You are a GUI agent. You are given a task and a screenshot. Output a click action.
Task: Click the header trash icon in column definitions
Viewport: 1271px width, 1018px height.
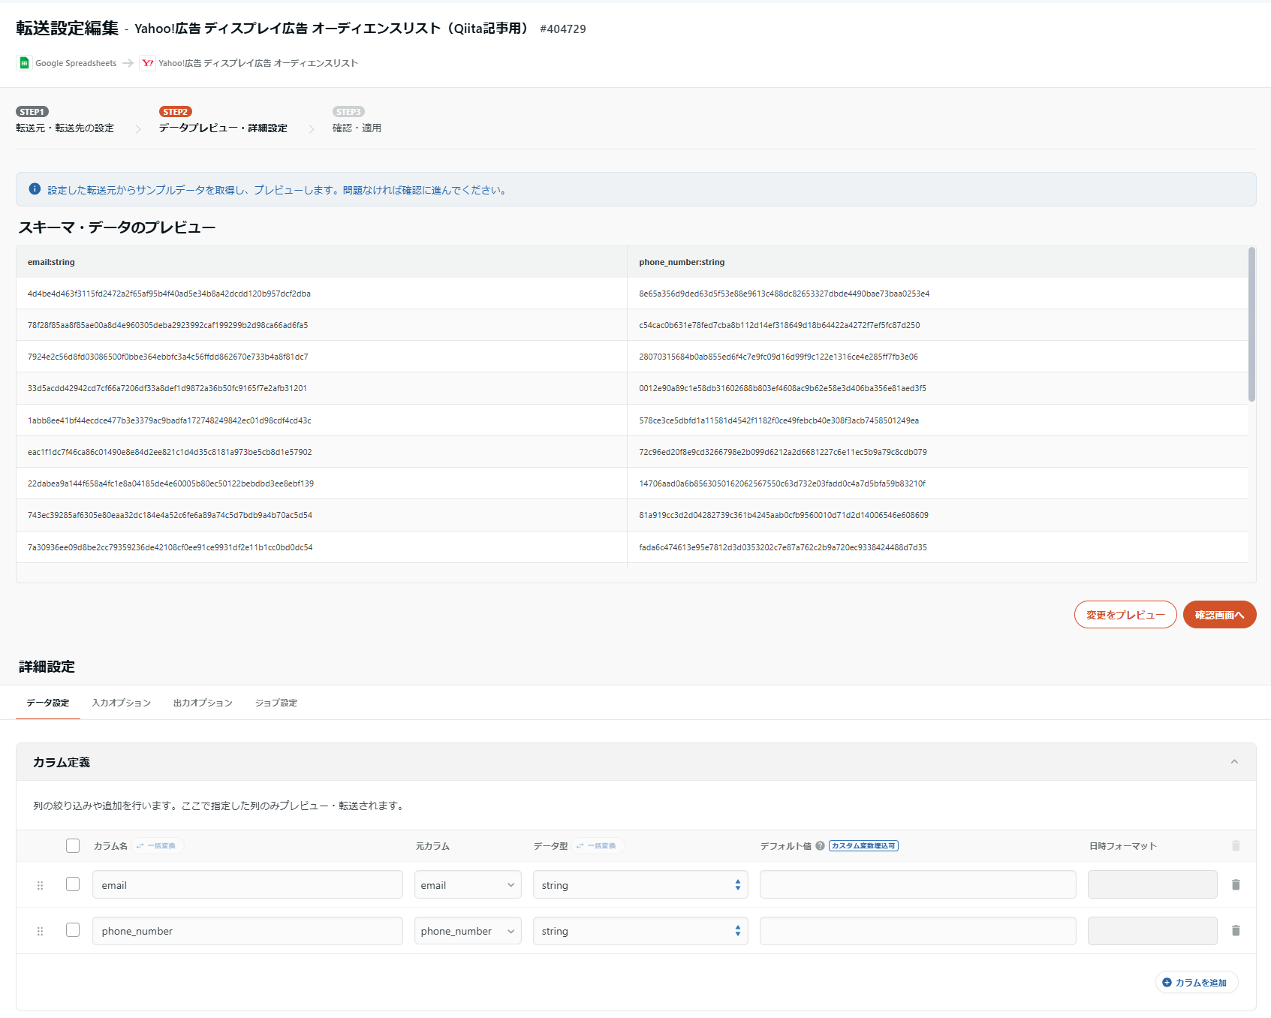click(x=1236, y=845)
